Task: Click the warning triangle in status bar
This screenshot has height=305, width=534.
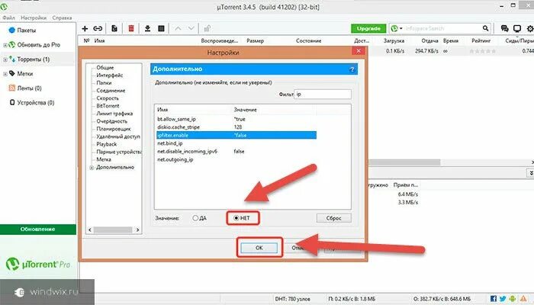Action: tap(523, 299)
